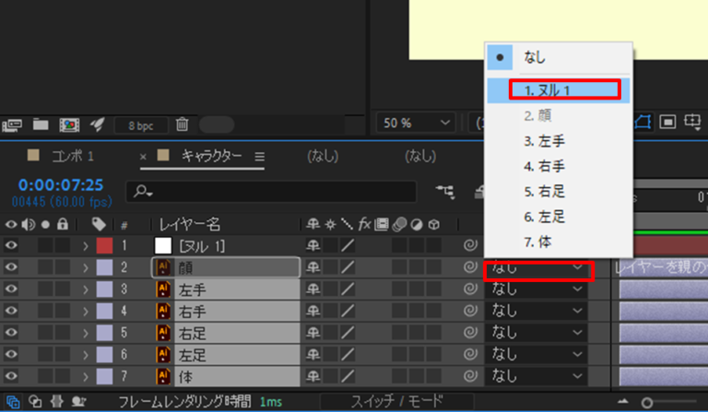Open the 50 % zoom level dropdown
The width and height of the screenshot is (708, 412).
coord(415,123)
